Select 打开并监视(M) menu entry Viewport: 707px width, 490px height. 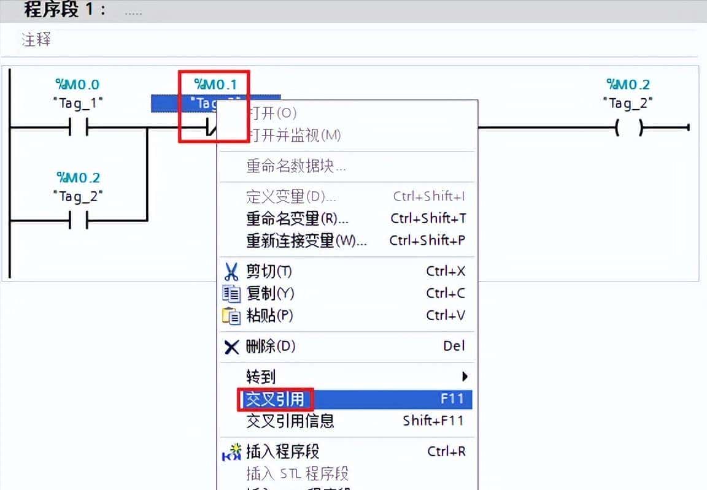point(346,135)
